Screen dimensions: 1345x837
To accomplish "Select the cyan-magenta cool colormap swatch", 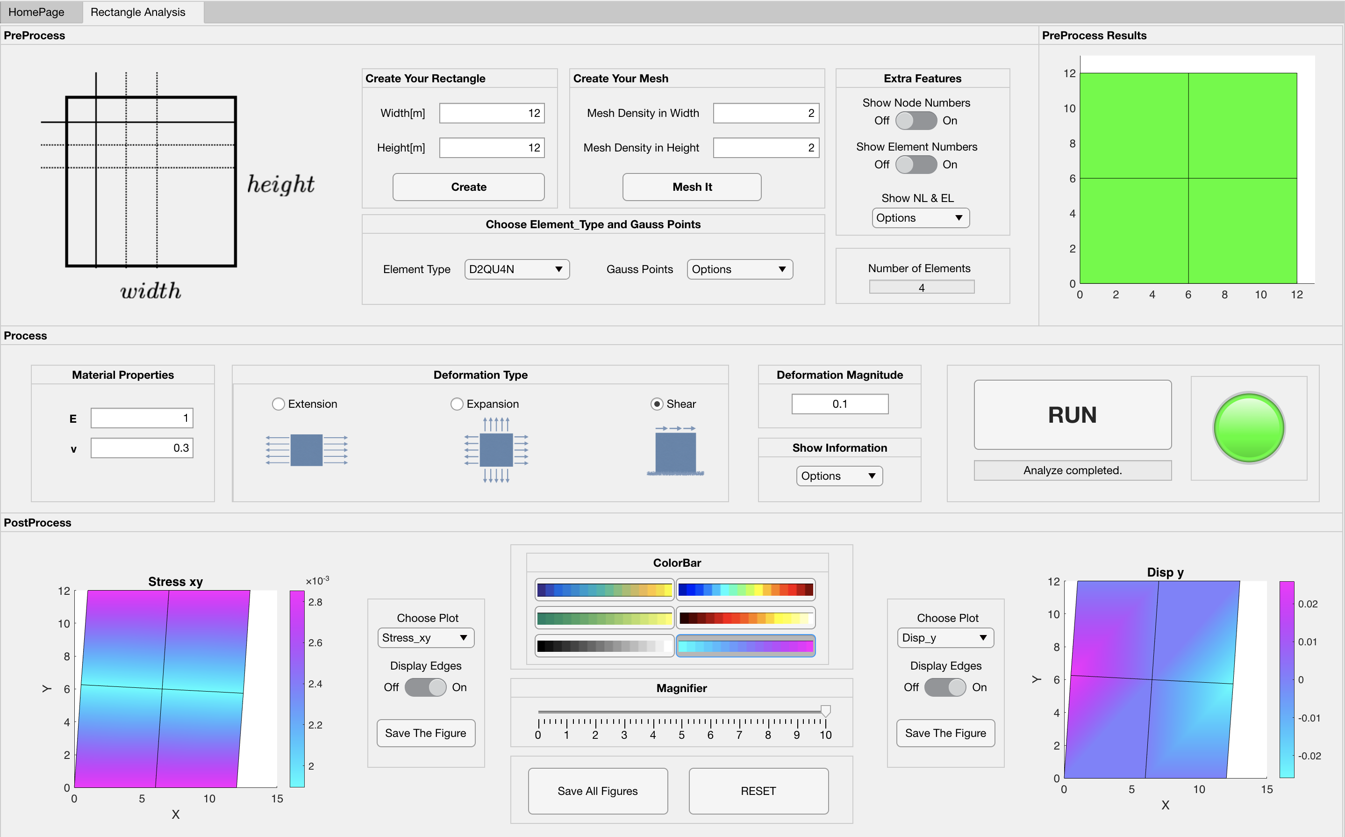I will (x=745, y=645).
